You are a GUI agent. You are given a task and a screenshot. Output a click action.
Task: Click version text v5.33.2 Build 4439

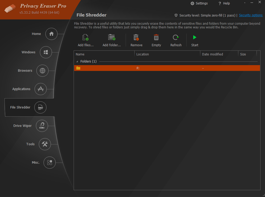[39, 12]
